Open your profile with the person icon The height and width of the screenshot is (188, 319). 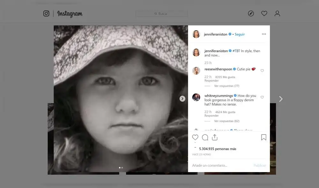pyautogui.click(x=277, y=13)
